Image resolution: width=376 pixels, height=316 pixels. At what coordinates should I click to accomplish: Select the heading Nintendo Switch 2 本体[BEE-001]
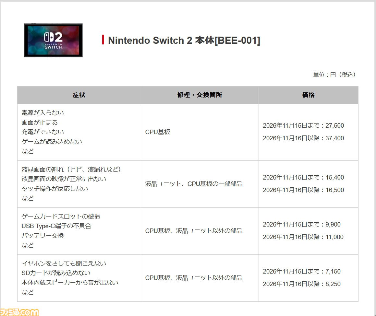[184, 40]
